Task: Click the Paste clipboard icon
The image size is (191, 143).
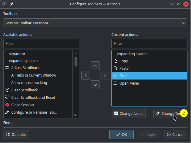Action: [115, 69]
